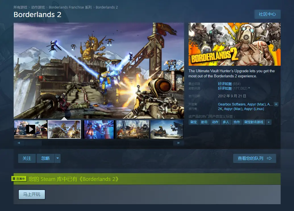Viewport: 294px width, 211px height.
Task: Open Borderlands Franchise 系列 breadcrumb
Action: click(x=70, y=7)
